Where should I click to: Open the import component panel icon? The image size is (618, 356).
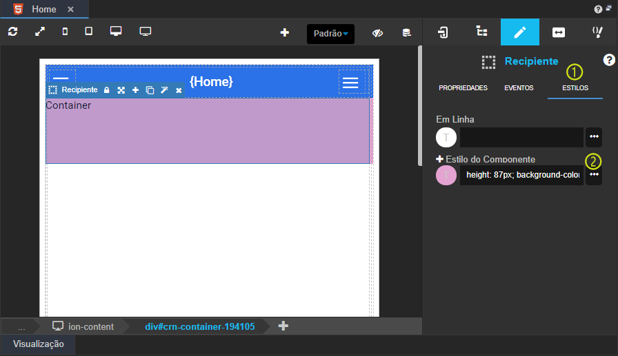443,32
